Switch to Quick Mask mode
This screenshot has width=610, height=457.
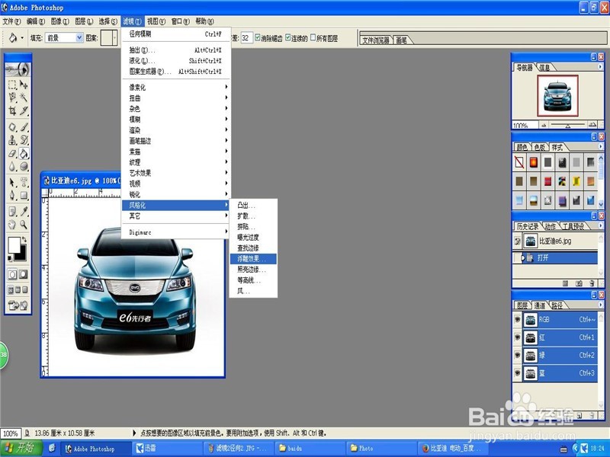24,274
